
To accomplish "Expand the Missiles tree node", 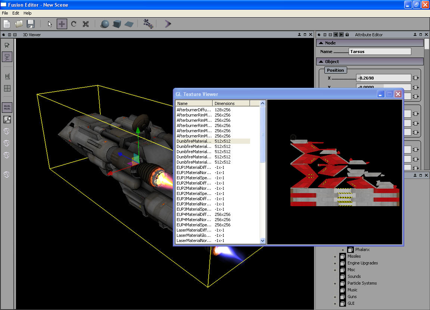I will coord(335,257).
